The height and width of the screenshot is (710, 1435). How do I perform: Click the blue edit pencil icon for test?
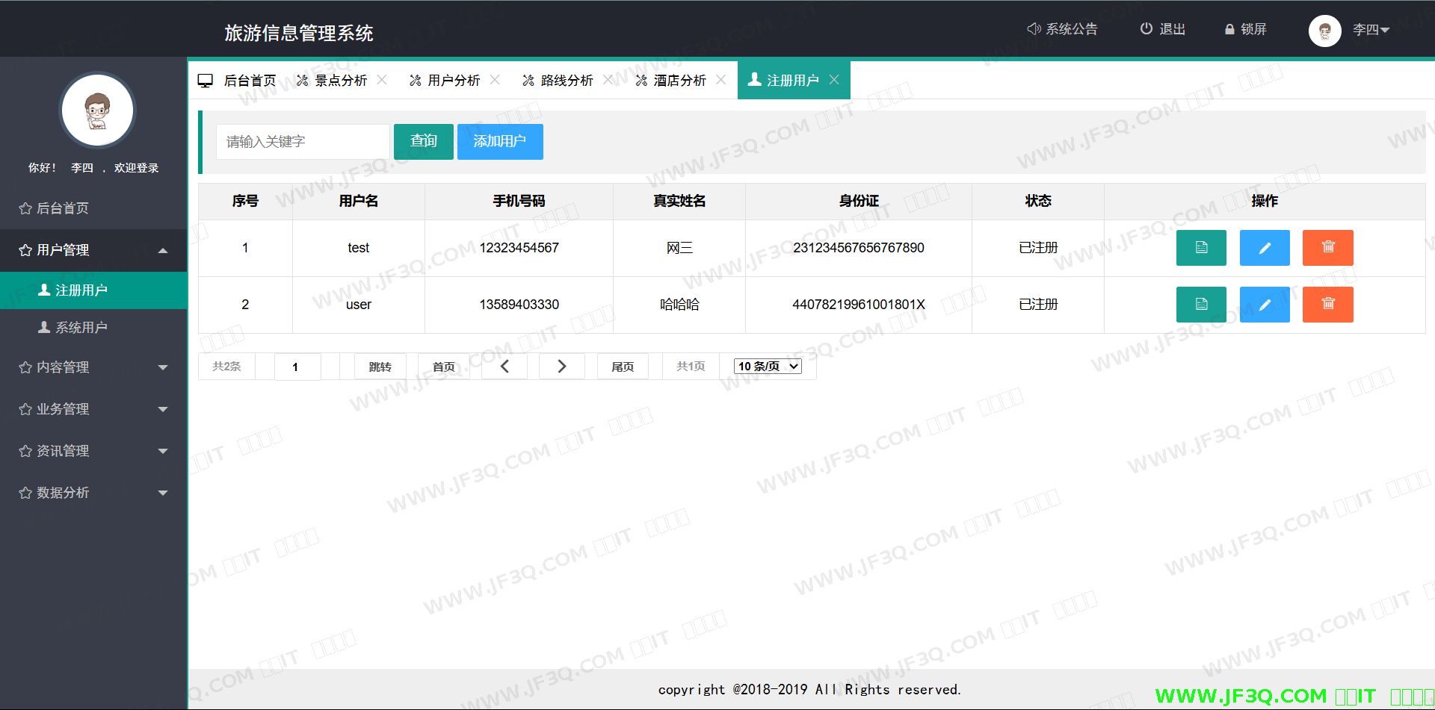pos(1264,248)
